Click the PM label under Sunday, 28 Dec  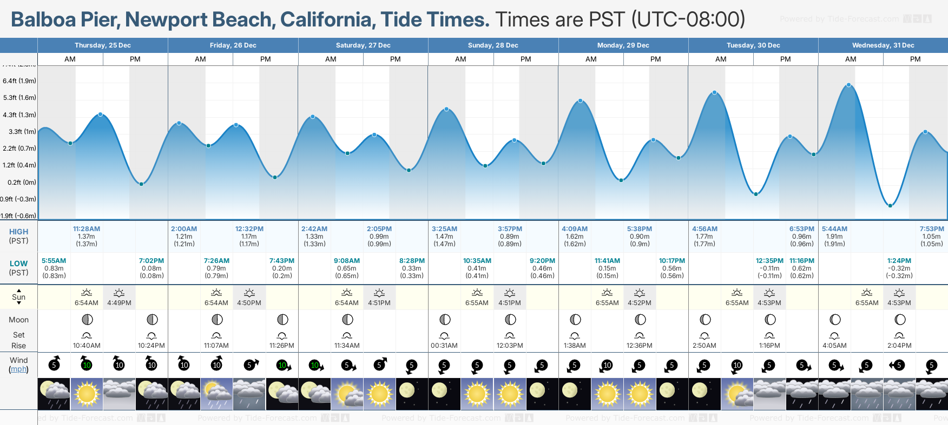coord(525,59)
